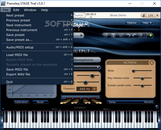This screenshot has width=161, height=130.
Task: Open the Diapason 440 Hz dropdown
Action: coord(86,89)
